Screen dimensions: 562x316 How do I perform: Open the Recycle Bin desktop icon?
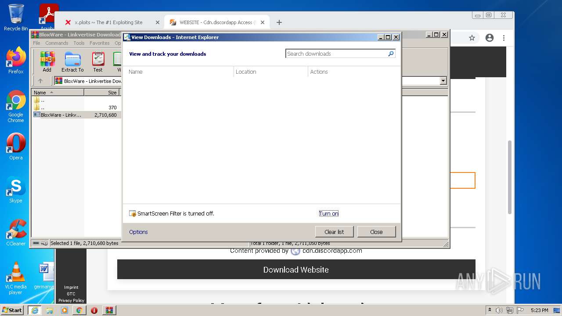coord(16,18)
